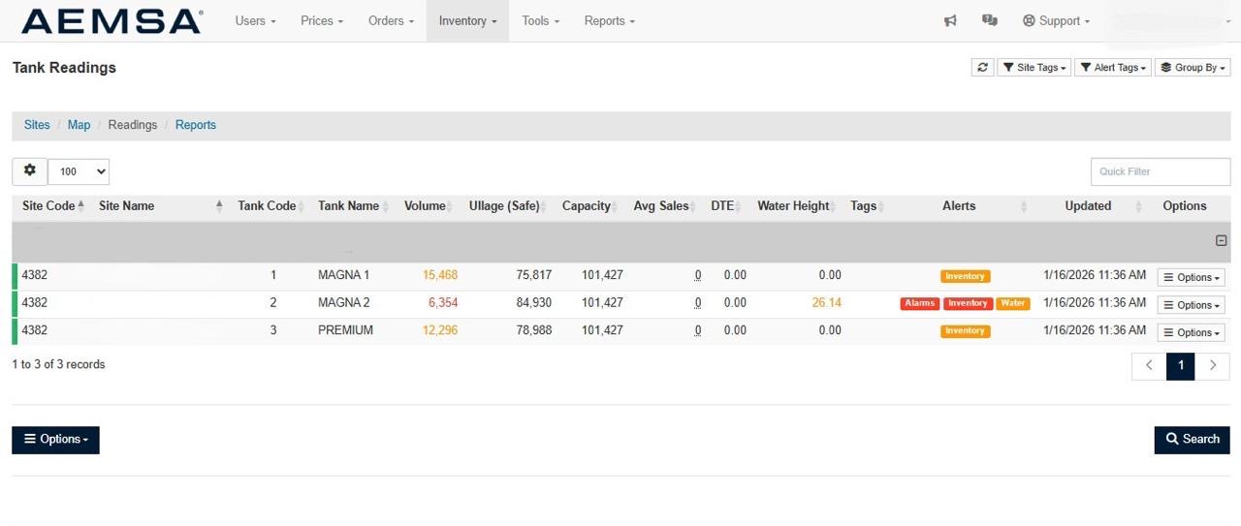Click the megaphone announcements icon

pyautogui.click(x=950, y=20)
